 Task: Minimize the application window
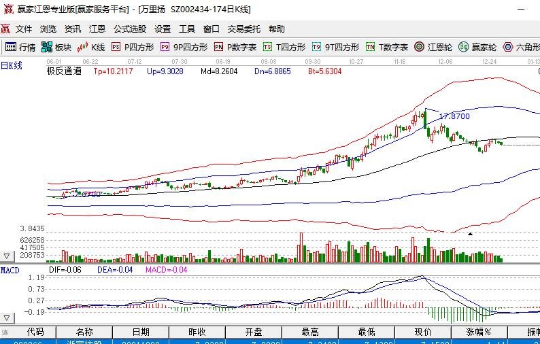[x=521, y=10]
